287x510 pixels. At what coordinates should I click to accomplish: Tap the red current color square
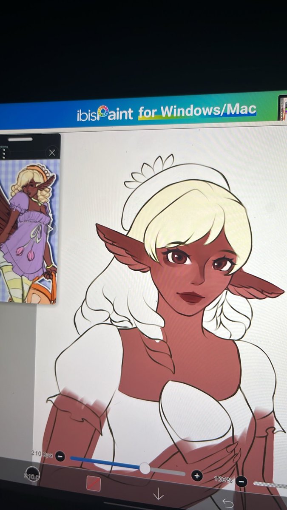pos(94,484)
